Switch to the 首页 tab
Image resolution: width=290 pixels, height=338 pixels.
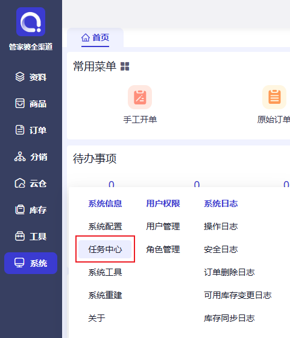tap(95, 37)
